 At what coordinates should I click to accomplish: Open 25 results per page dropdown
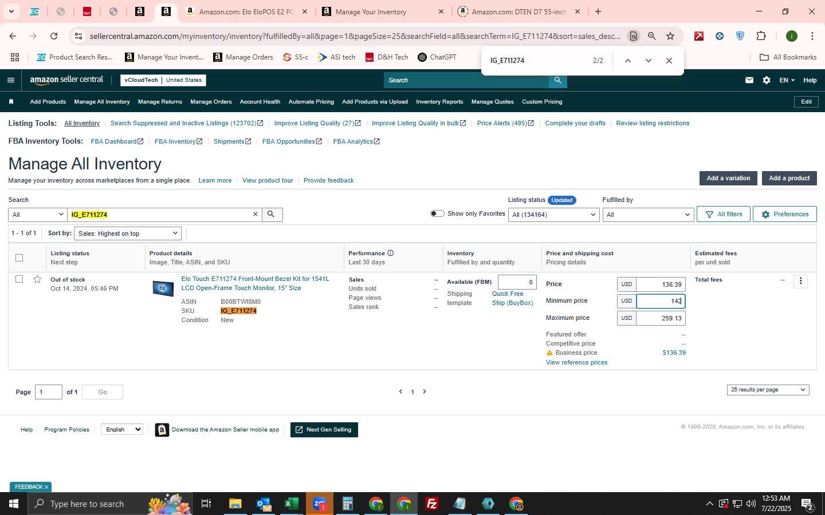[x=768, y=390]
